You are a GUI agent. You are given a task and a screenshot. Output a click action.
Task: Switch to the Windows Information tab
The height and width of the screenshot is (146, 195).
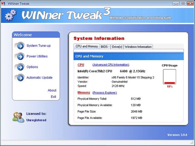[x=138, y=47]
